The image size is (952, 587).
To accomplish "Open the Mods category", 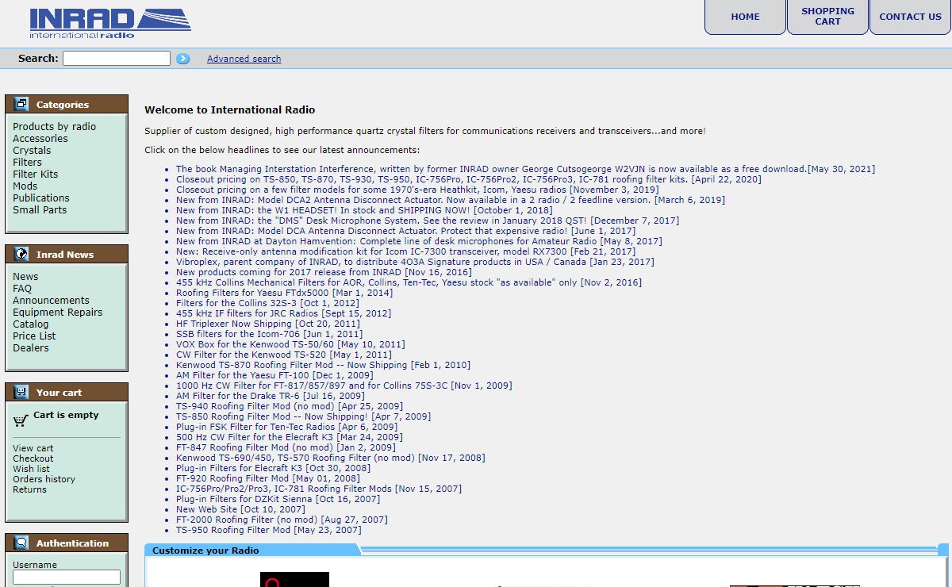I will click(x=25, y=186).
